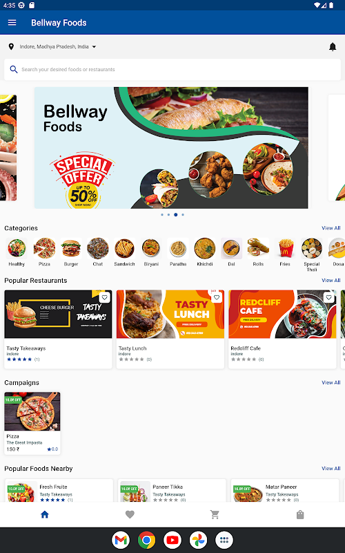Switch to the Favorites tab in the bottom bar
Image resolution: width=345 pixels, height=553 pixels.
point(130,514)
